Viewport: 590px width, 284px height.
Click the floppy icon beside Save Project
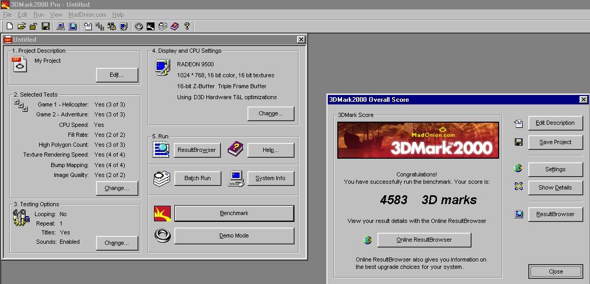pos(518,142)
